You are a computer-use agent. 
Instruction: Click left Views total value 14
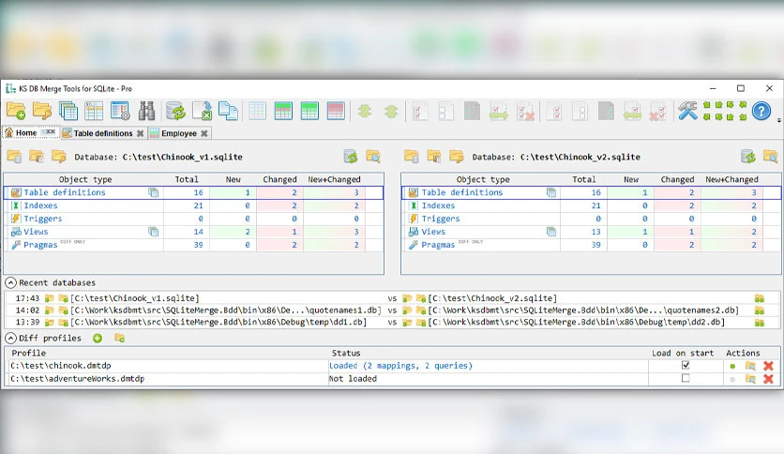199,232
